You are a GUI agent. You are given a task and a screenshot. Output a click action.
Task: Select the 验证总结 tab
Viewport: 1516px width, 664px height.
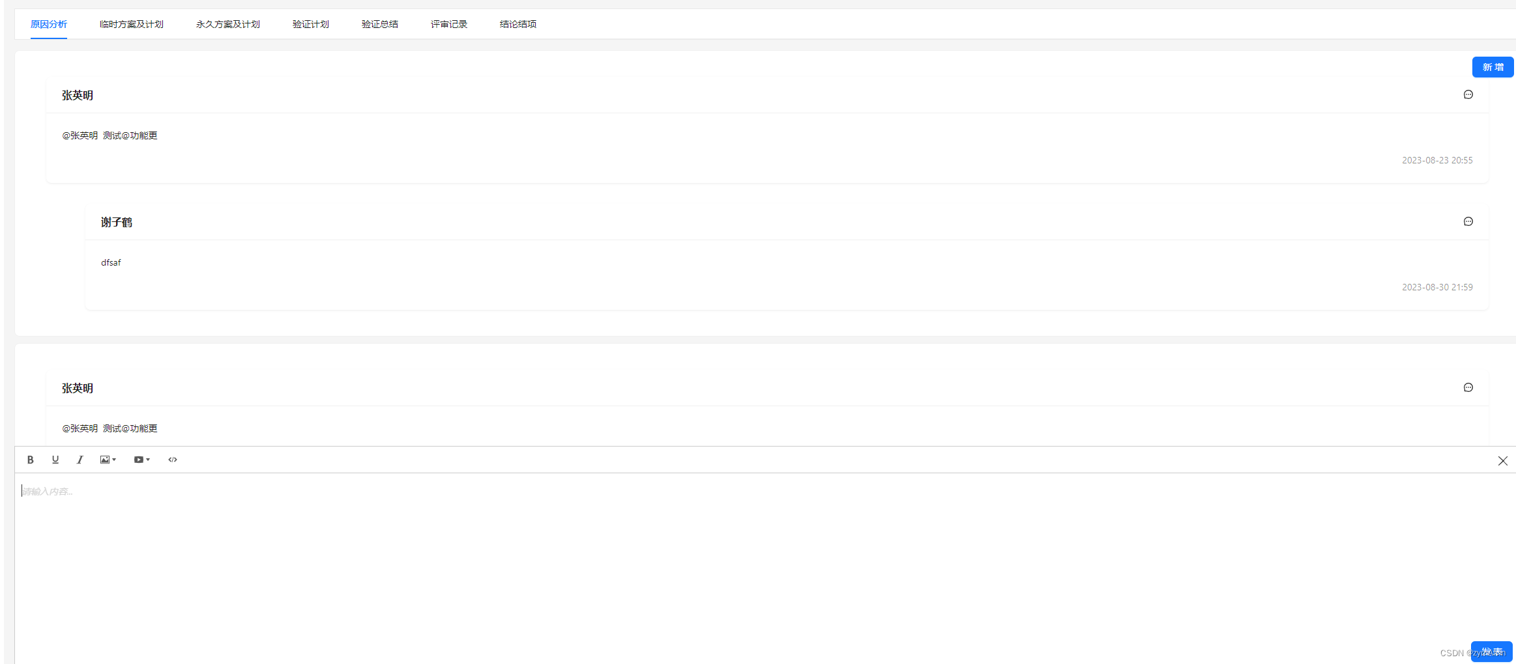(x=379, y=24)
